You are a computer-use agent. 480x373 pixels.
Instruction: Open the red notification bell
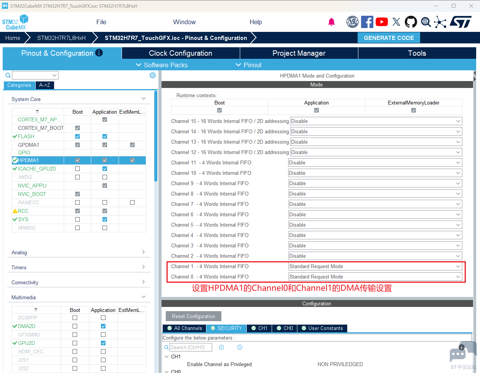(x=332, y=22)
